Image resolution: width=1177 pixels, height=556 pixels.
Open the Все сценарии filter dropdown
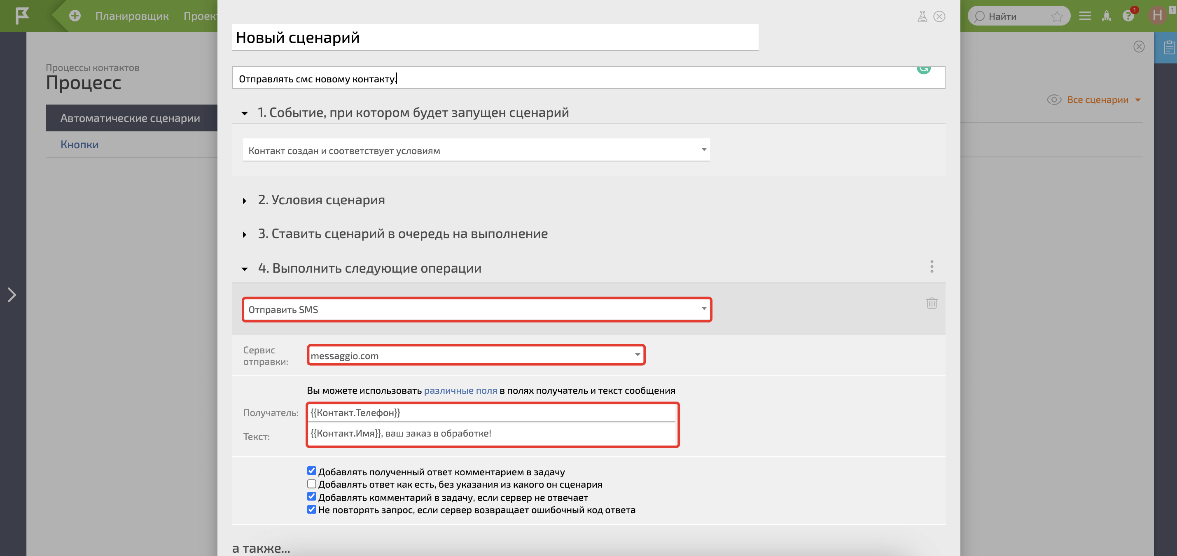(x=1103, y=100)
